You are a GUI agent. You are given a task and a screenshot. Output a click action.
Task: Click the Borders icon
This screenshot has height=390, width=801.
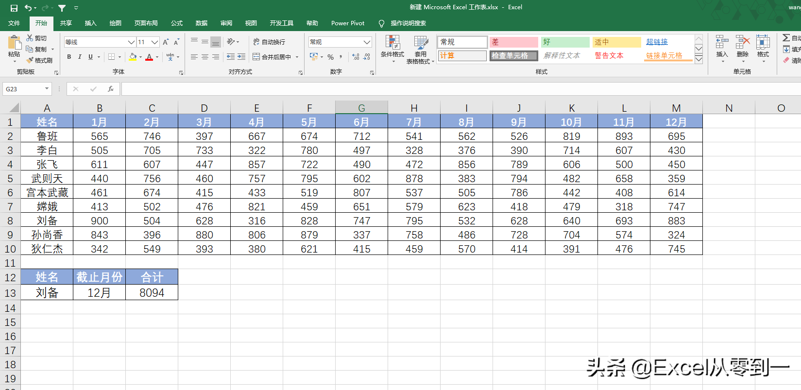(112, 57)
